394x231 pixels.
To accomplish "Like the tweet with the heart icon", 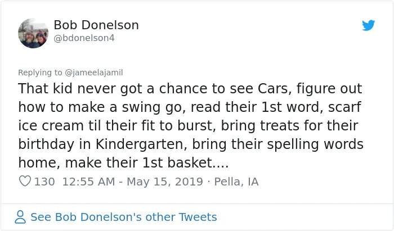I will (x=25, y=181).
